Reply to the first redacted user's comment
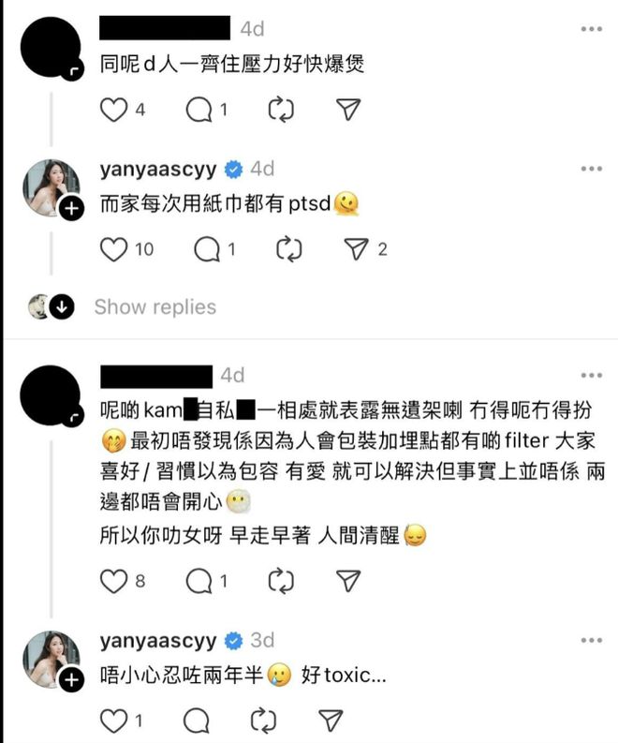This screenshot has width=618, height=743. 199,111
